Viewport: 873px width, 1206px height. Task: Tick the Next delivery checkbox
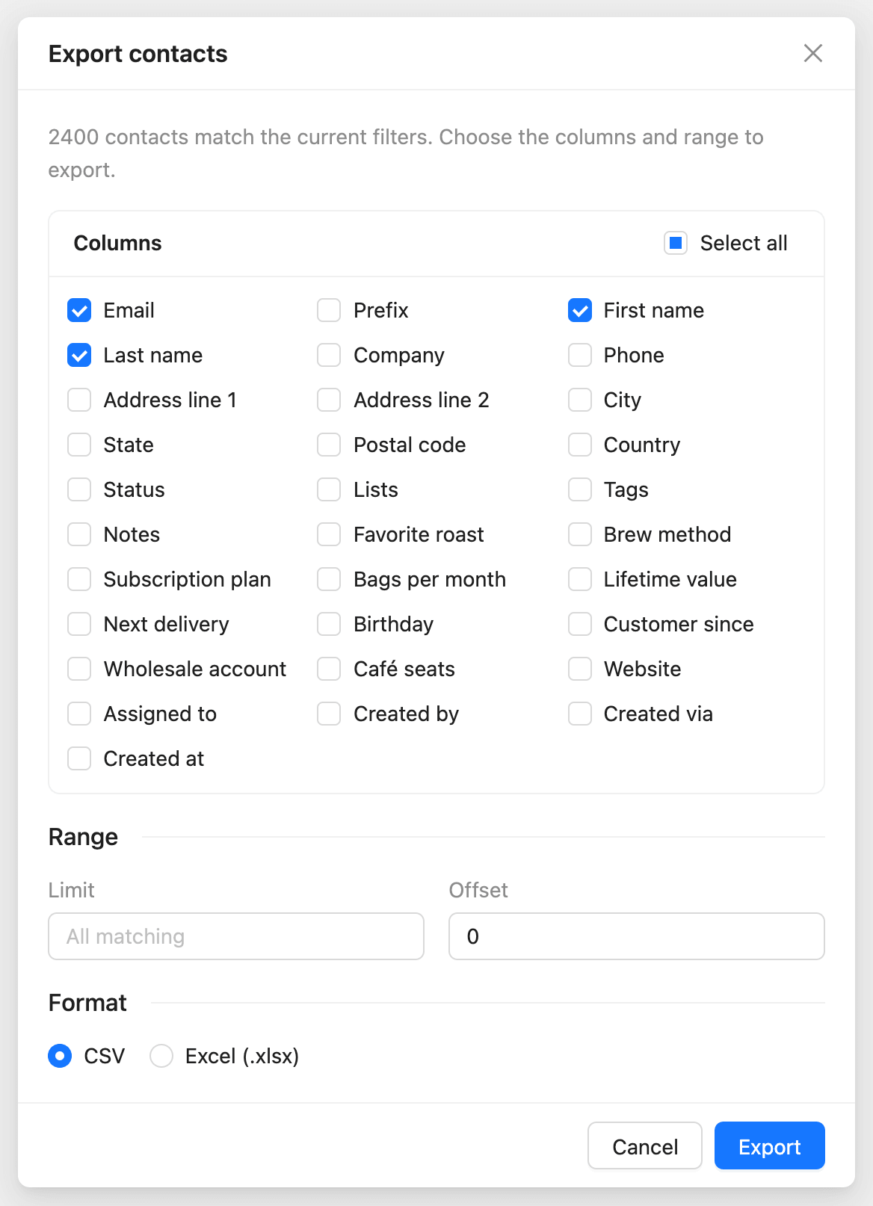click(x=79, y=624)
